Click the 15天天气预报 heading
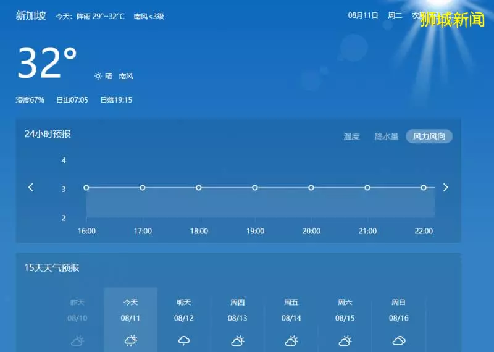Screen dimensions: 494x352 coord(52,267)
